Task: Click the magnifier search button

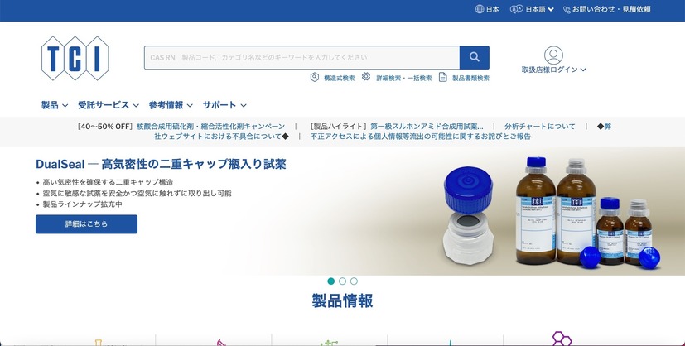Action: 475,57
